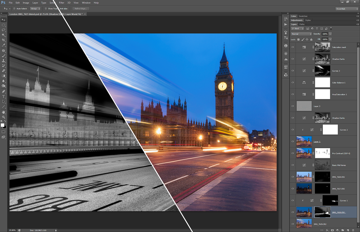
Task: Close the London-IMG_7621-blend.psd document tab
Action: [85, 14]
